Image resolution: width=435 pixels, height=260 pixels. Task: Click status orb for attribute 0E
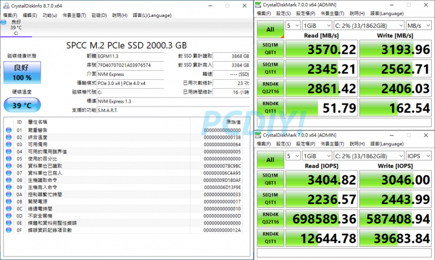click(x=8, y=223)
